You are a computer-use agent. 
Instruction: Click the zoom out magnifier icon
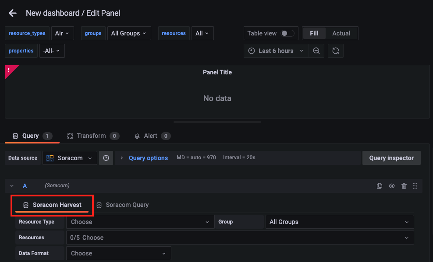tap(316, 50)
